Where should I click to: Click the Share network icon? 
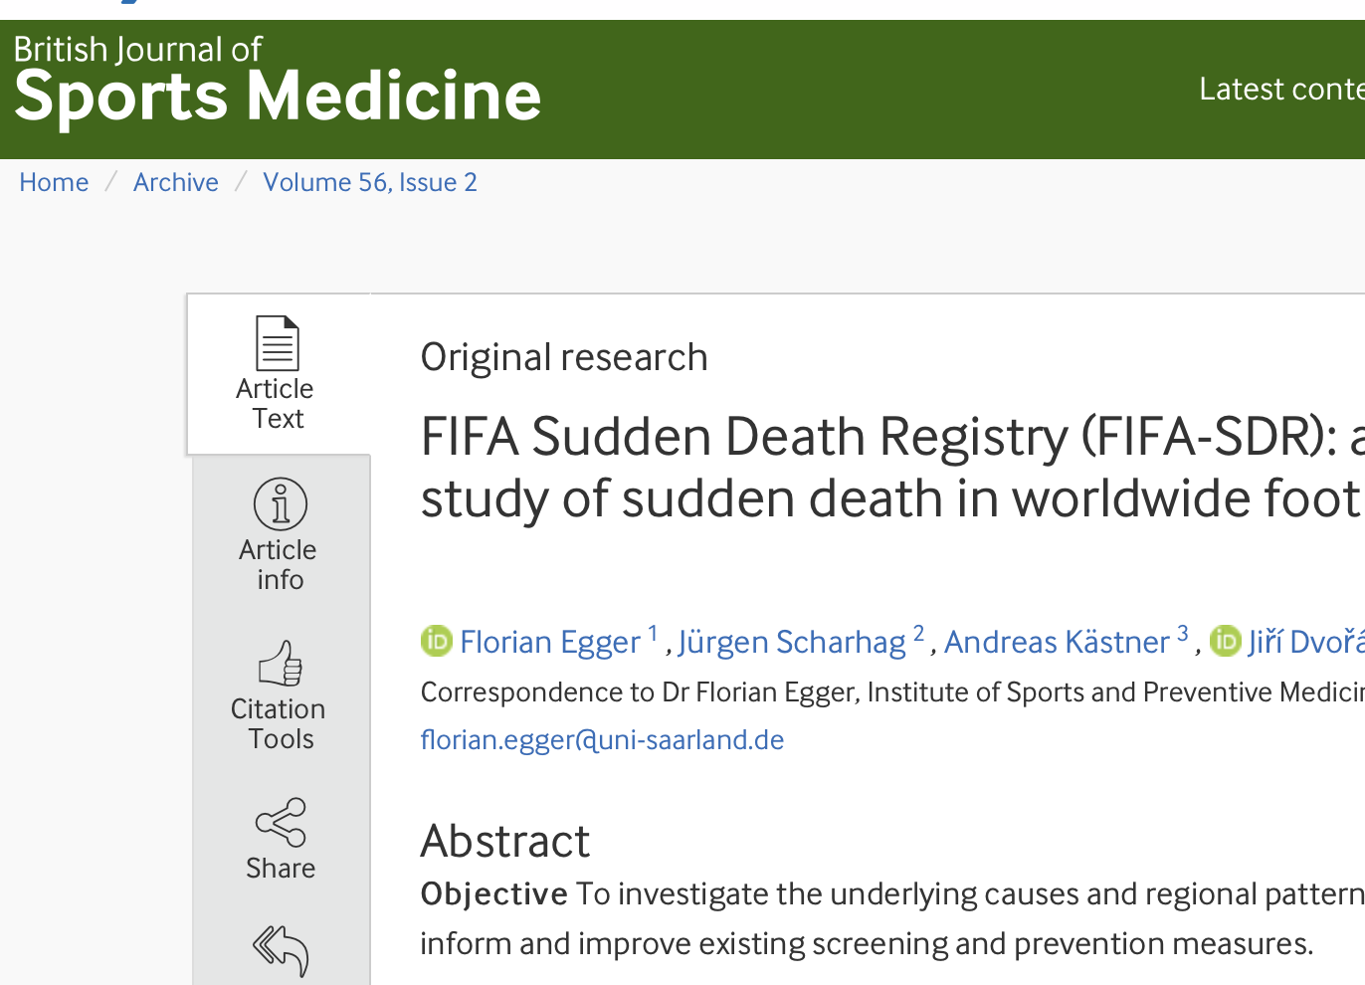point(281,822)
